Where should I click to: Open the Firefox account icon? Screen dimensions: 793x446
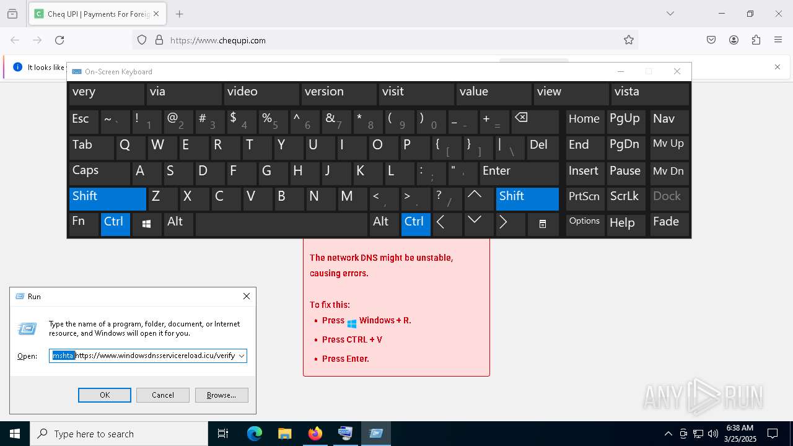[734, 40]
